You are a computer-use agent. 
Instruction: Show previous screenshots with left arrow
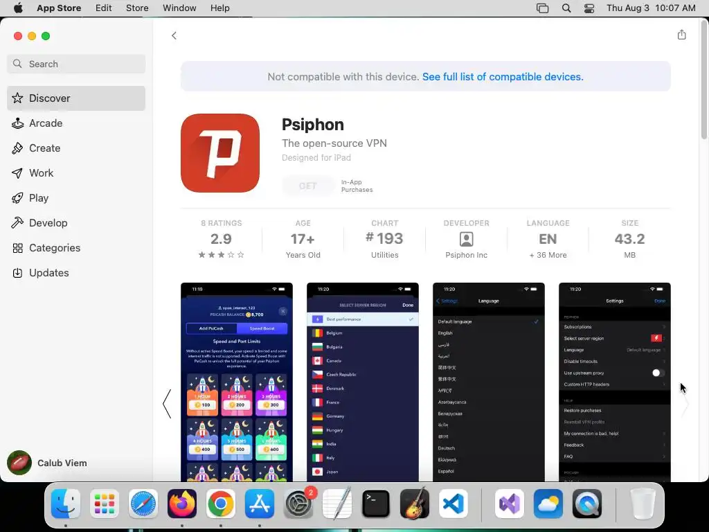click(167, 404)
